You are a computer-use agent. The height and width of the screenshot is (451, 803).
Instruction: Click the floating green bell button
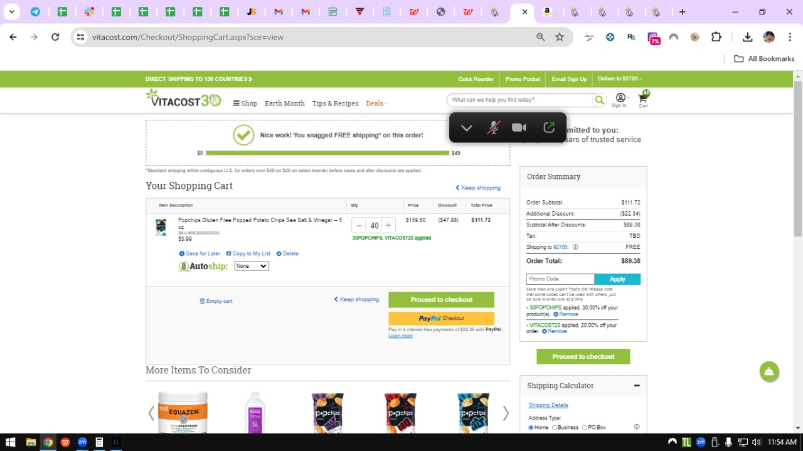click(769, 371)
